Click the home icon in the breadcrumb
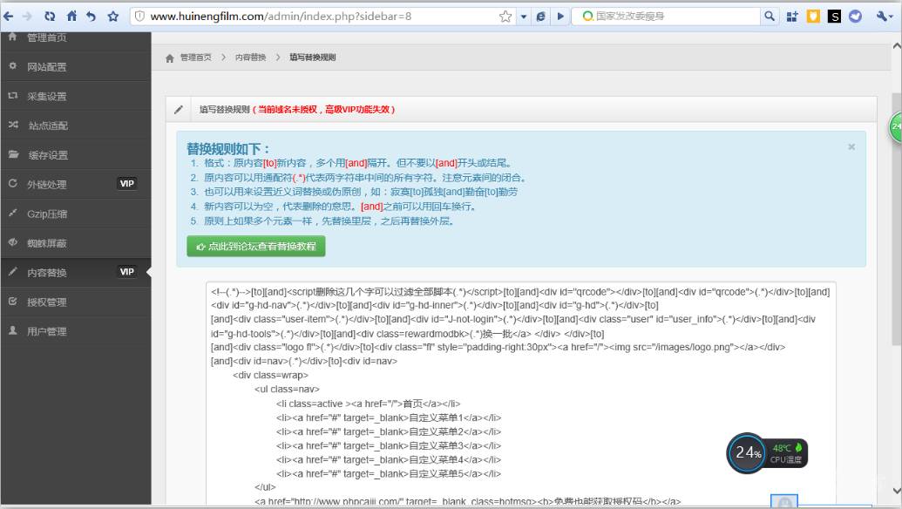The width and height of the screenshot is (902, 509). (170, 58)
